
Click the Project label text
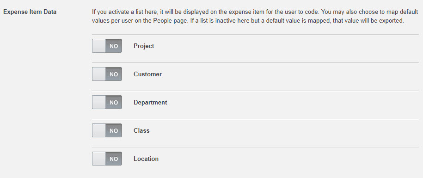[144, 46]
